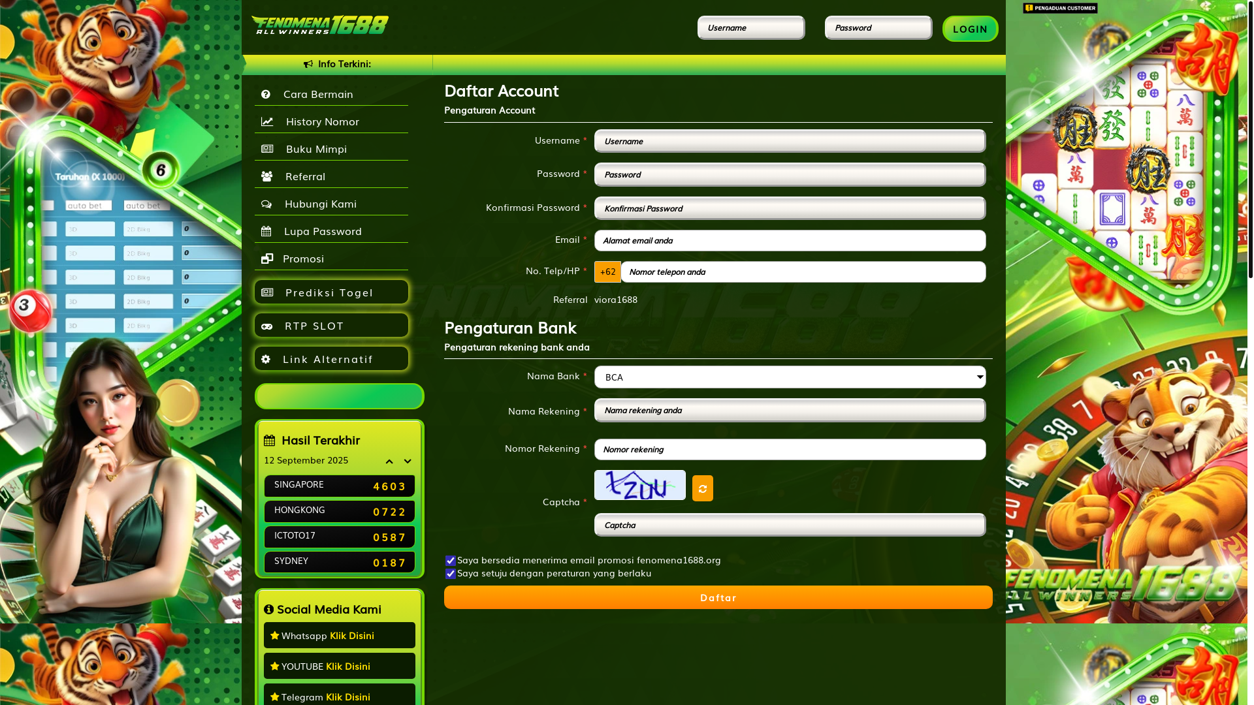Viewport: 1254px width, 705px height.
Task: Click the ICTOTO17 0587 result row
Action: coord(340,537)
